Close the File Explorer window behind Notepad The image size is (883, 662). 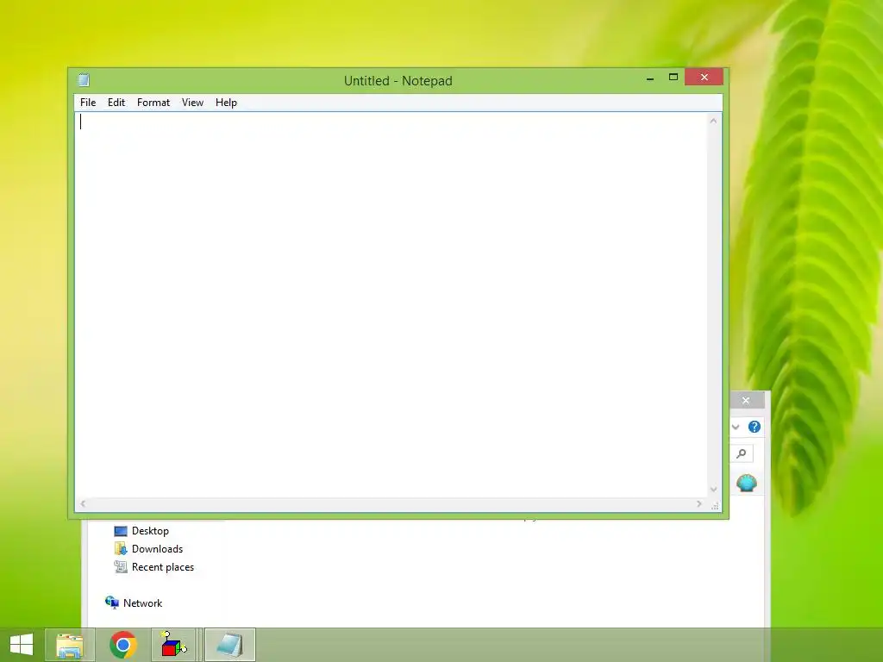(746, 400)
